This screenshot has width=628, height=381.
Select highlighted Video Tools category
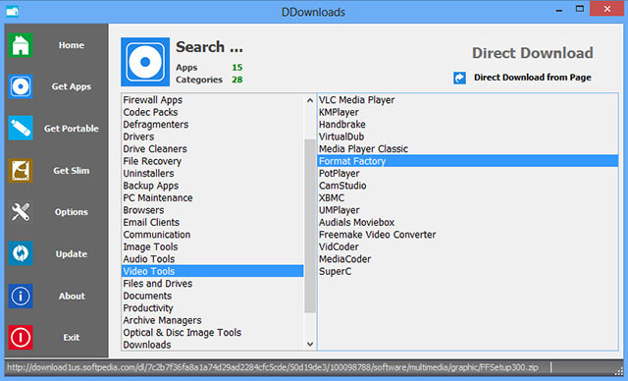(213, 271)
